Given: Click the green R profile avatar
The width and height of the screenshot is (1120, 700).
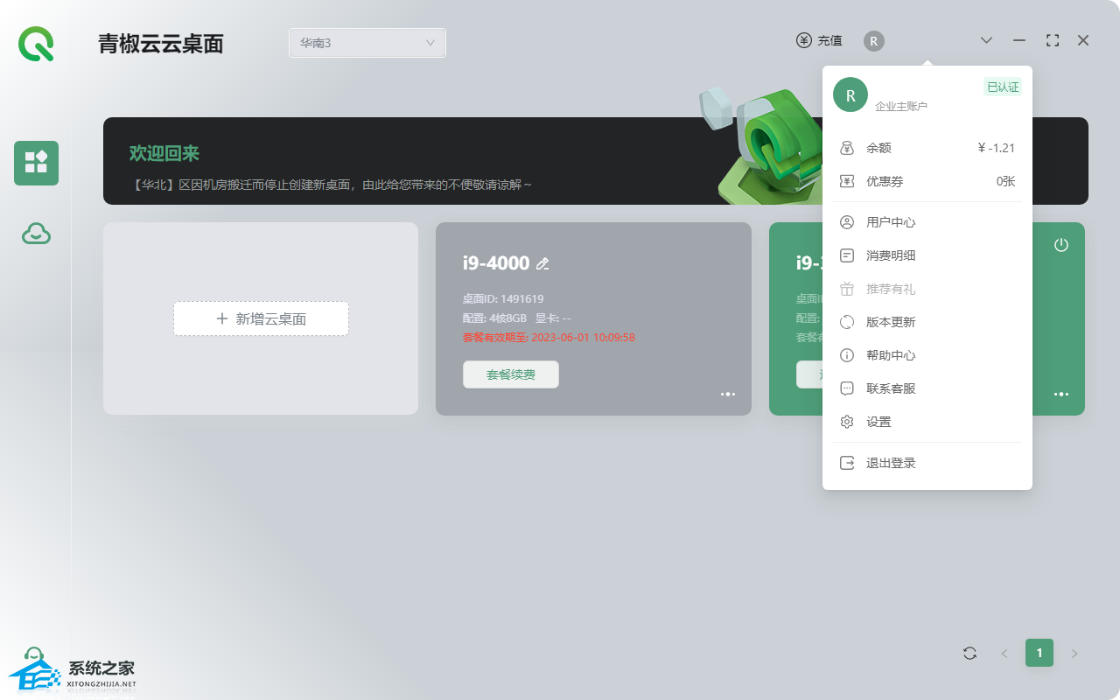Looking at the screenshot, I should (850, 94).
